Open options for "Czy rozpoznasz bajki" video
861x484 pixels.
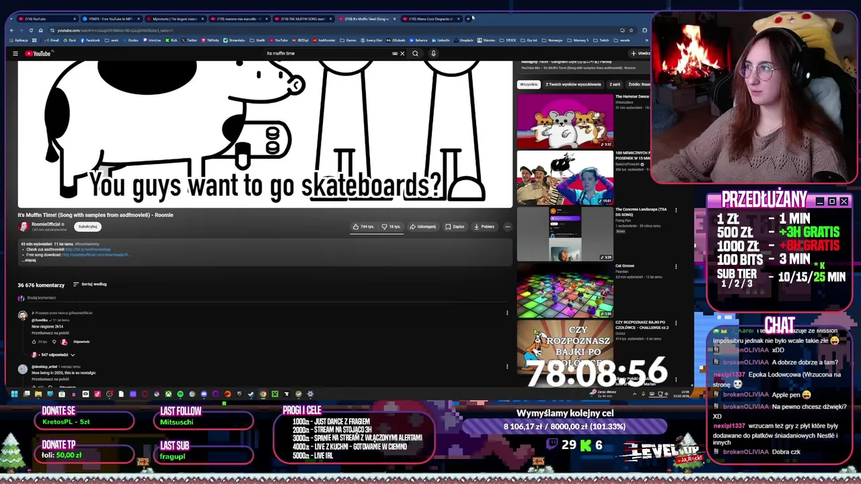pyautogui.click(x=676, y=323)
